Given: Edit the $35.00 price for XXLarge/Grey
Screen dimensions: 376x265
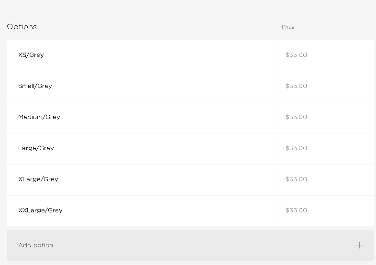Looking at the screenshot, I should [324, 211].
